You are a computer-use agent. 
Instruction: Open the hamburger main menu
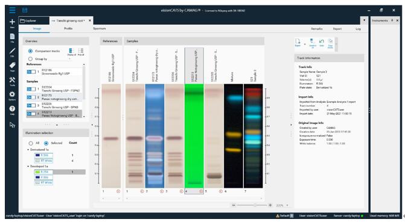click(x=12, y=10)
